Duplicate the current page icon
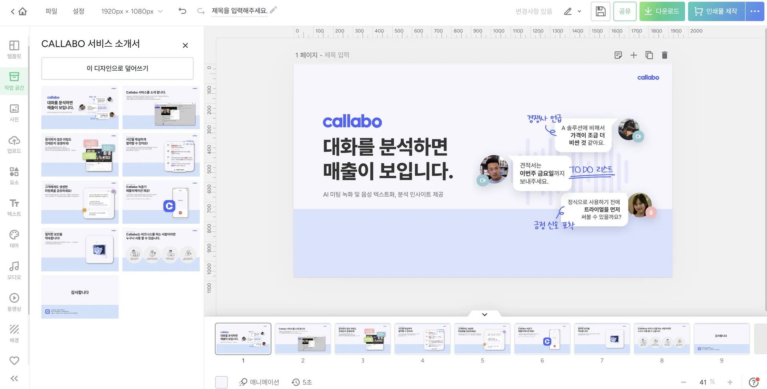This screenshot has width=767, height=389. 649,55
